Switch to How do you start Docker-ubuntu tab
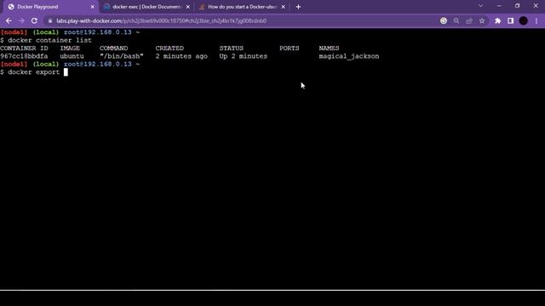Viewport: 545px width, 306px height. tap(242, 7)
